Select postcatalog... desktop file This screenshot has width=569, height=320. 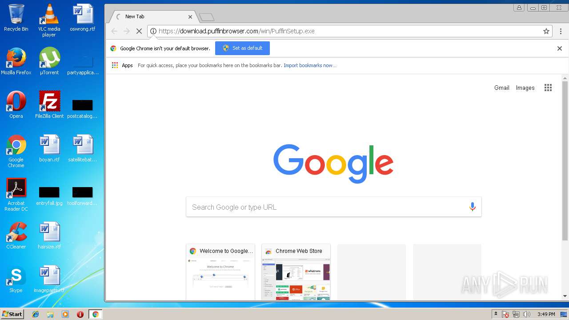point(83,109)
